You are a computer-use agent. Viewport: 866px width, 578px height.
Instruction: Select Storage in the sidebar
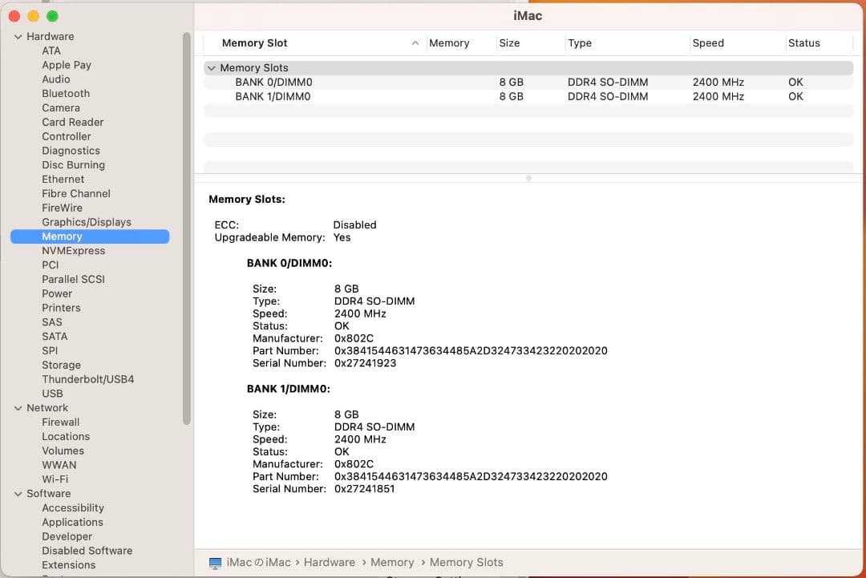pos(61,365)
